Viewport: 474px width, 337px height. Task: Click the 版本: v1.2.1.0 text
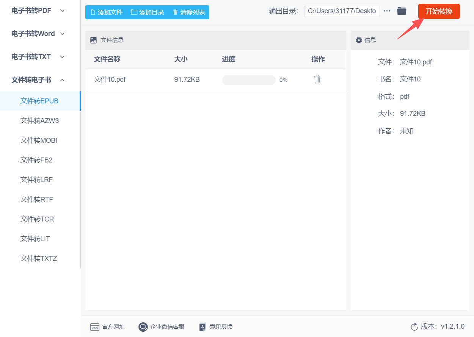[443, 326]
